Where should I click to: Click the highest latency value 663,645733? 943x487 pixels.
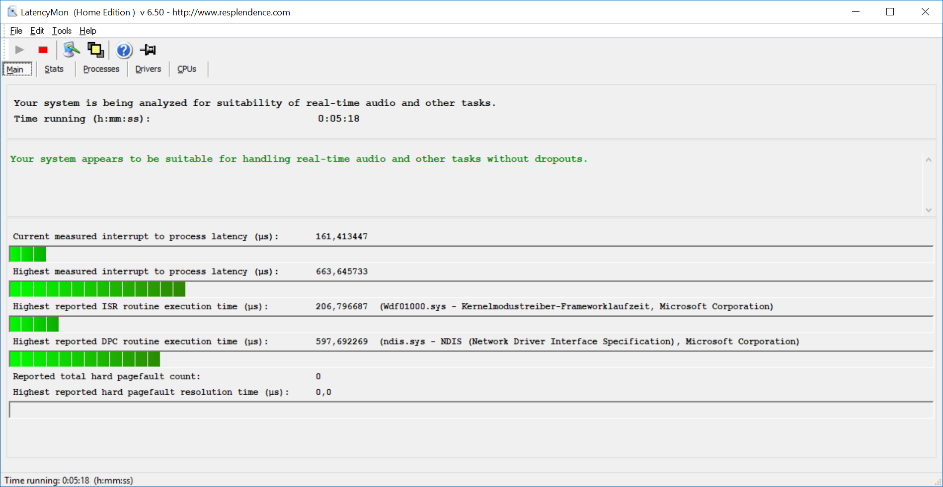coord(342,272)
